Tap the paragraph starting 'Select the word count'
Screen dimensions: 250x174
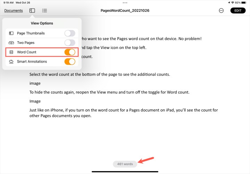100,74
